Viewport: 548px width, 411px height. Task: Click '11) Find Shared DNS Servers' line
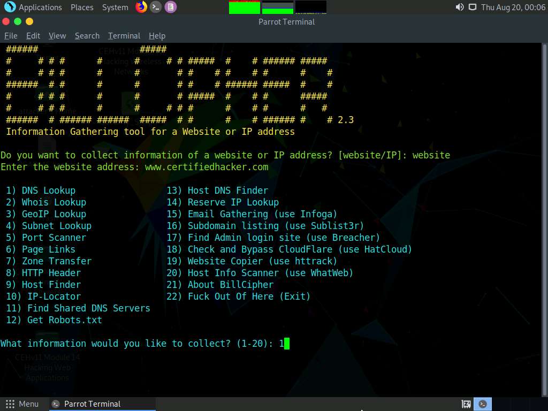pos(78,308)
